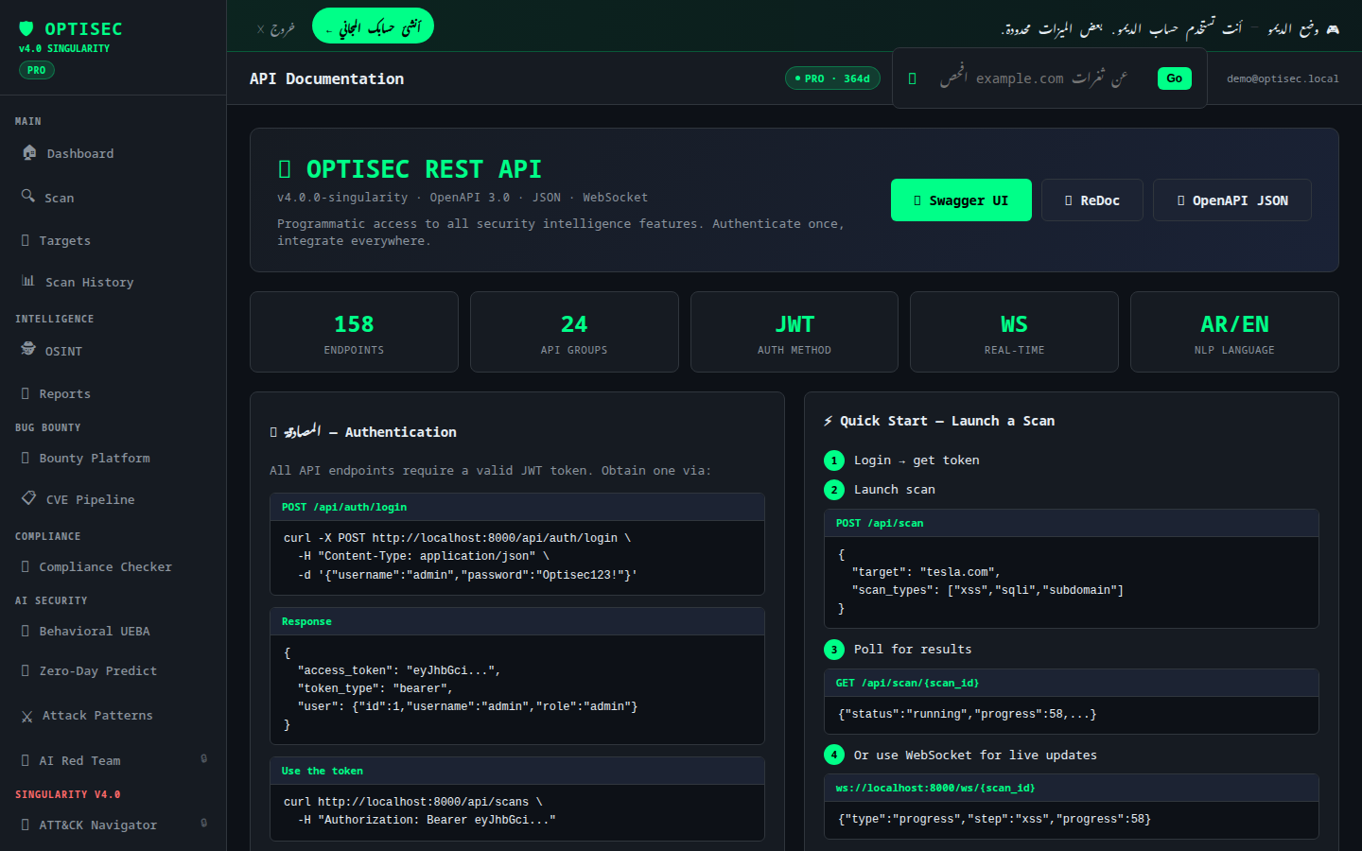Click 'Or use WebSocket for live updates'
Image resolution: width=1362 pixels, height=851 pixels.
tap(975, 755)
